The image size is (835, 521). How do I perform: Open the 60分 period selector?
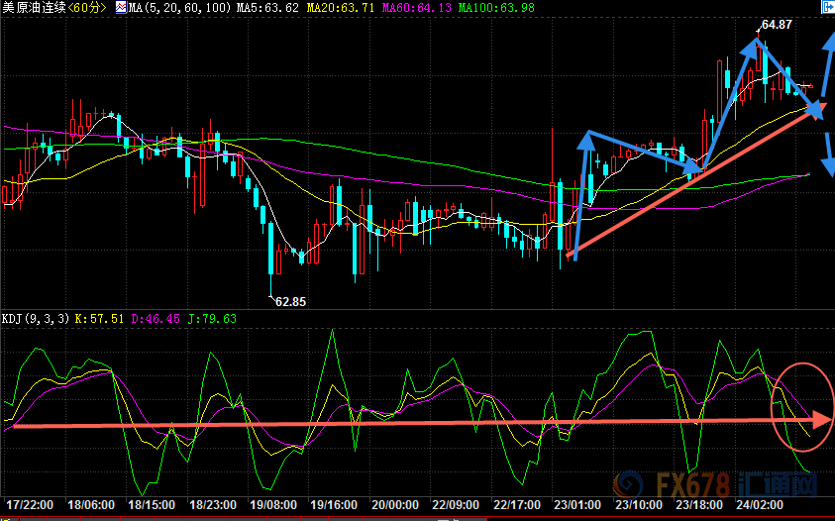point(87,8)
